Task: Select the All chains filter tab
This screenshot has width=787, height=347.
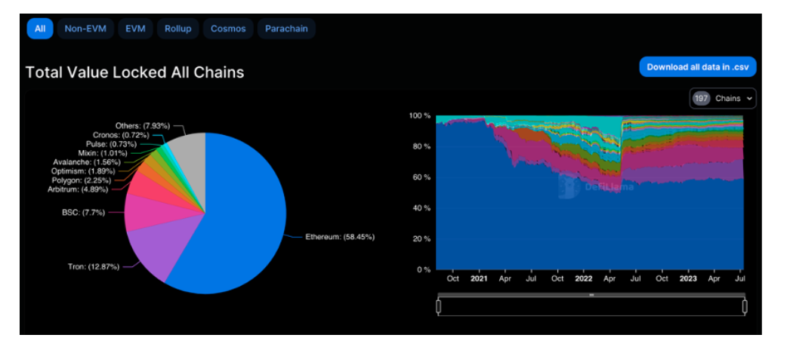Action: (x=40, y=29)
